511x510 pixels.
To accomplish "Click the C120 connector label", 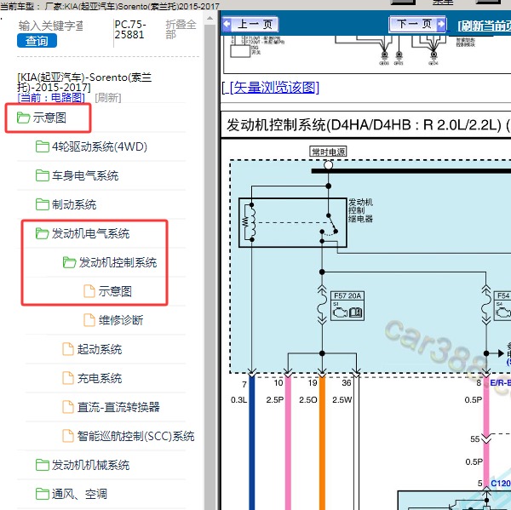I will [501, 484].
